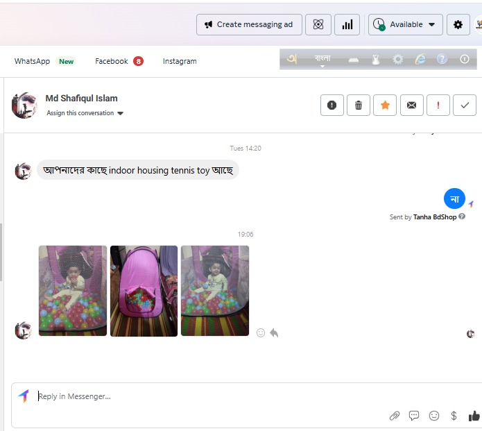Flag conversation with red exclamation priority
The height and width of the screenshot is (431, 482).
pos(438,105)
